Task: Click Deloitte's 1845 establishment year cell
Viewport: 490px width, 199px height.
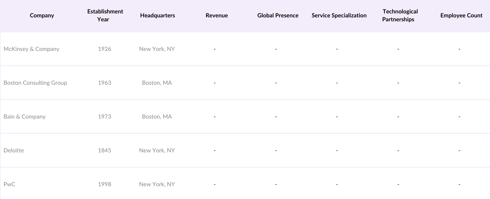Action: pos(104,151)
